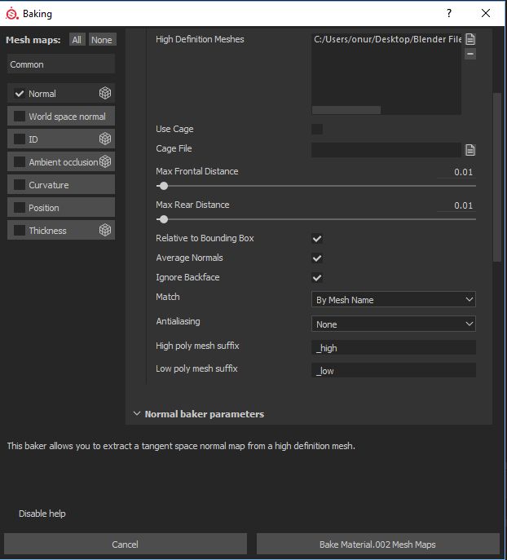
Task: Click the High poly mesh suffix field
Action: click(x=394, y=347)
